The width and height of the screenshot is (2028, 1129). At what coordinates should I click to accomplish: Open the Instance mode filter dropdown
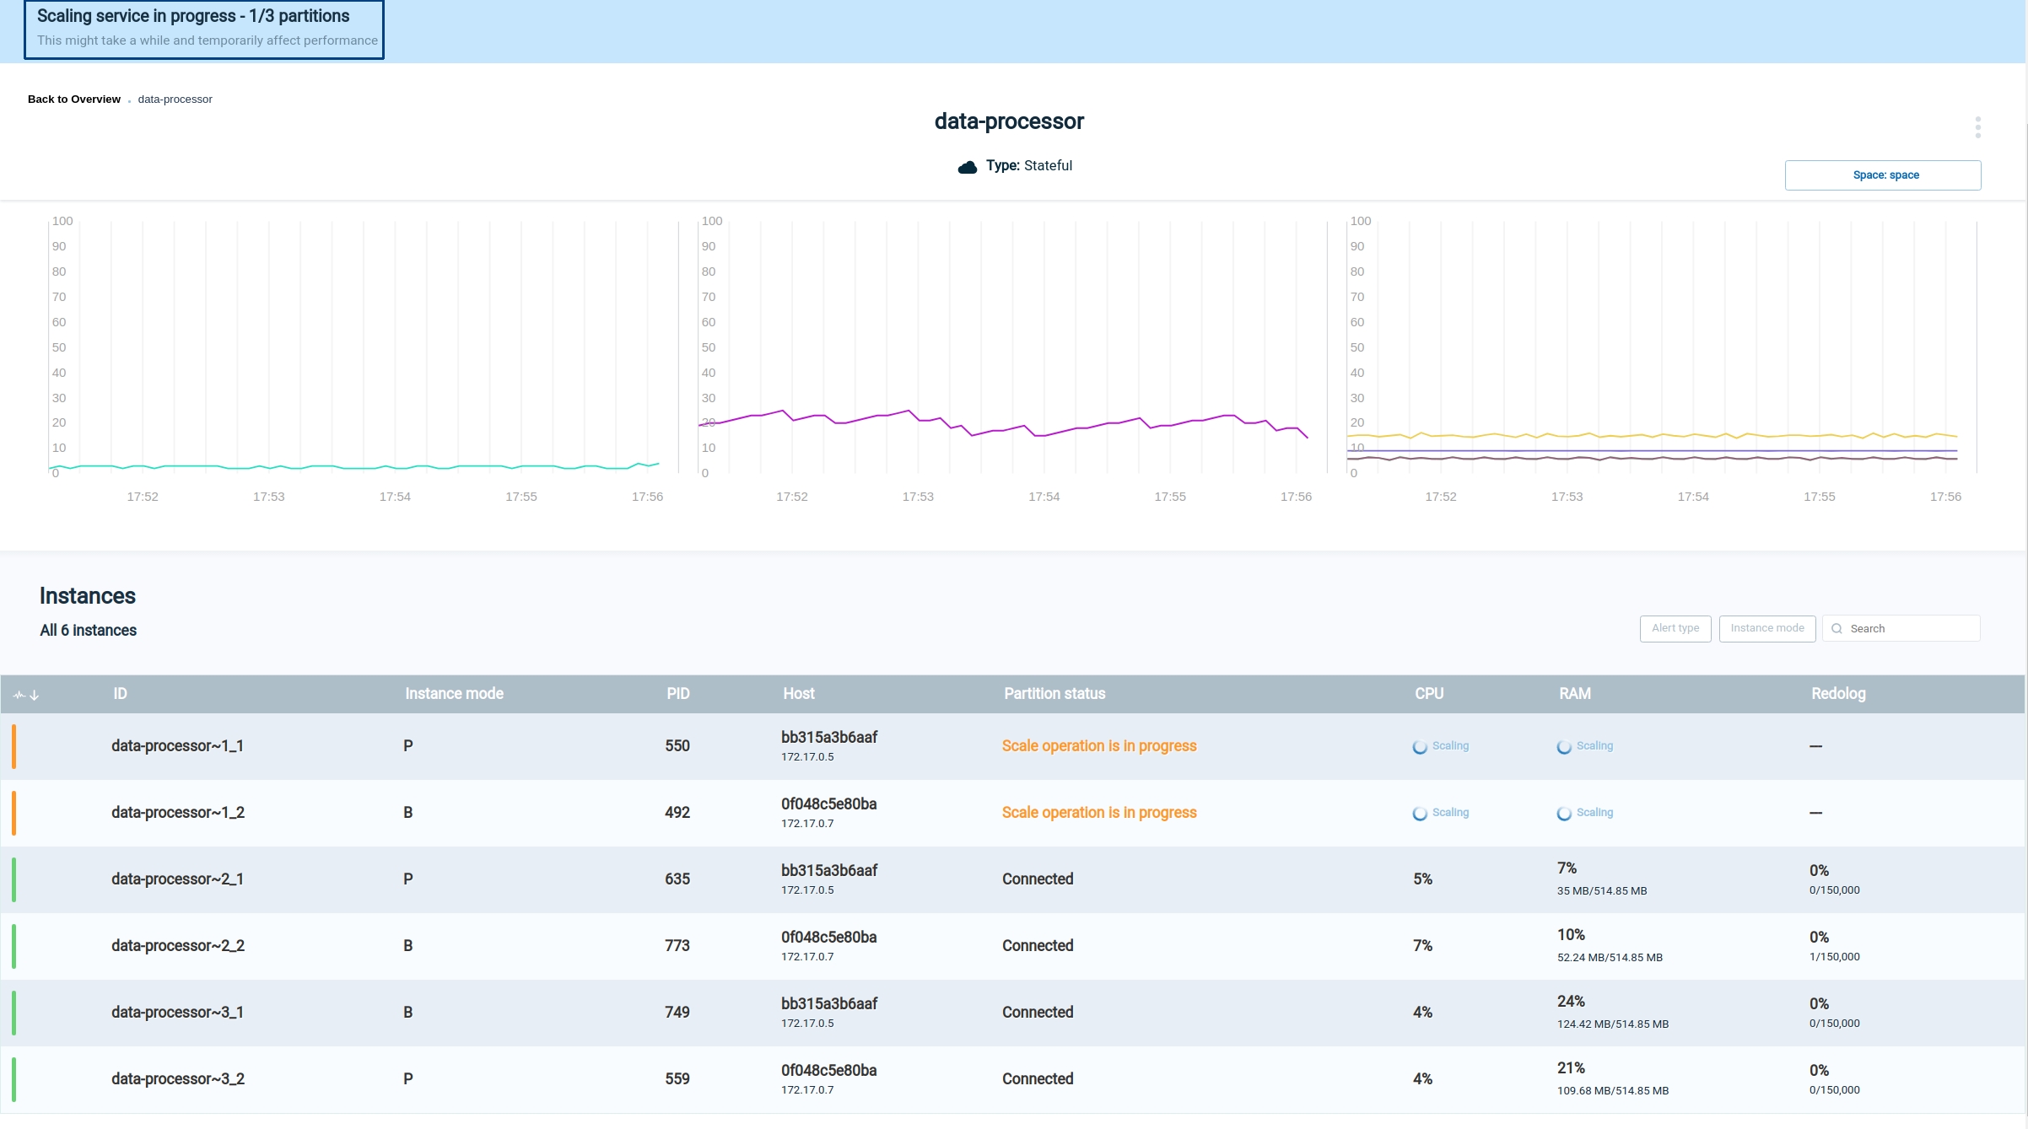click(1766, 628)
